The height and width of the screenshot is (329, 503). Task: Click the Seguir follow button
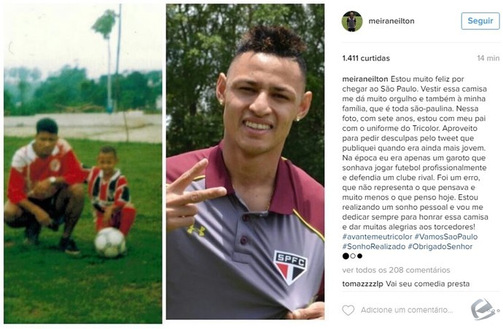pyautogui.click(x=480, y=21)
